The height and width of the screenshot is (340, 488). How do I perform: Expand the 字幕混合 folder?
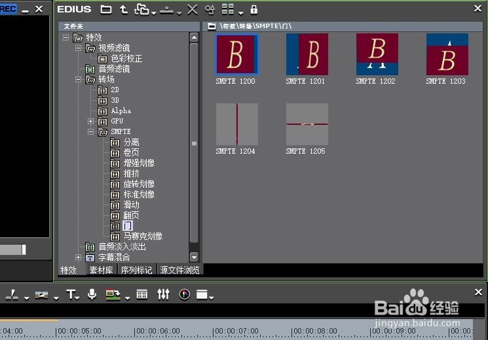coord(78,258)
